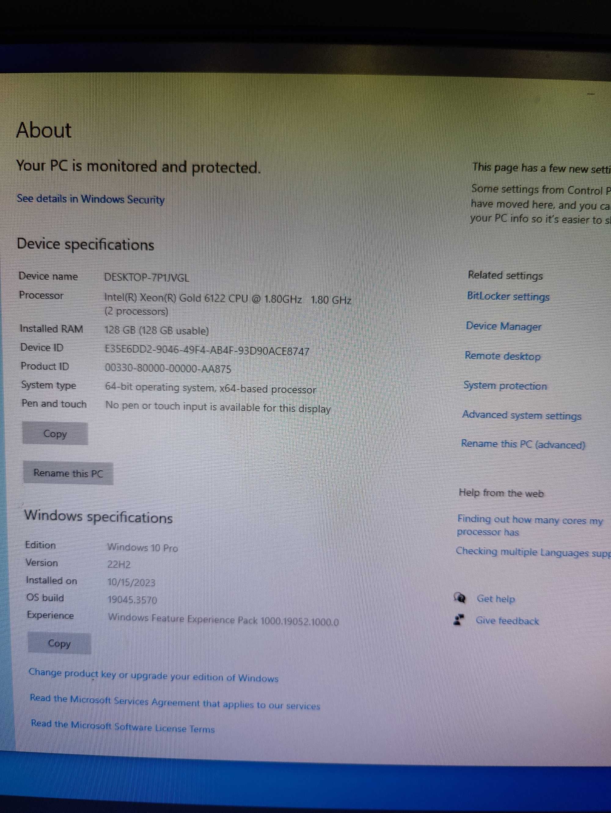Click the Get help chat bubble icon
The width and height of the screenshot is (611, 813).
pos(459,598)
